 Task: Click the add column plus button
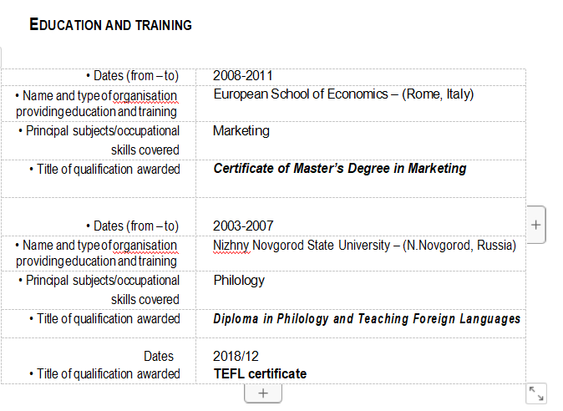pos(535,225)
